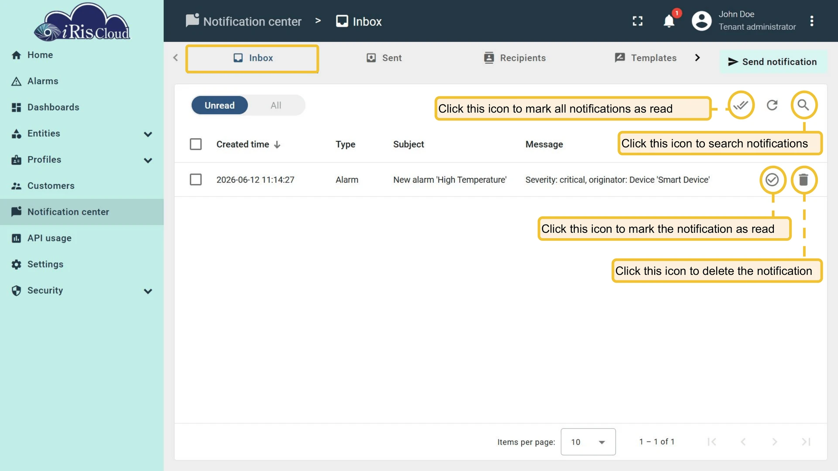The height and width of the screenshot is (471, 838).
Task: Select Notification center in the sidebar
Action: coord(82,212)
